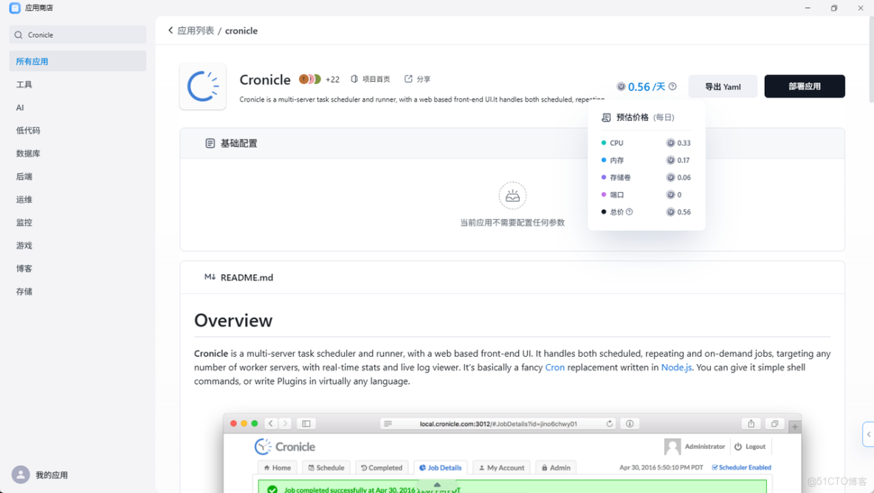Image resolution: width=874 pixels, height=493 pixels.
Task: Click the price info circle next to 0.56/天
Action: 672,85
